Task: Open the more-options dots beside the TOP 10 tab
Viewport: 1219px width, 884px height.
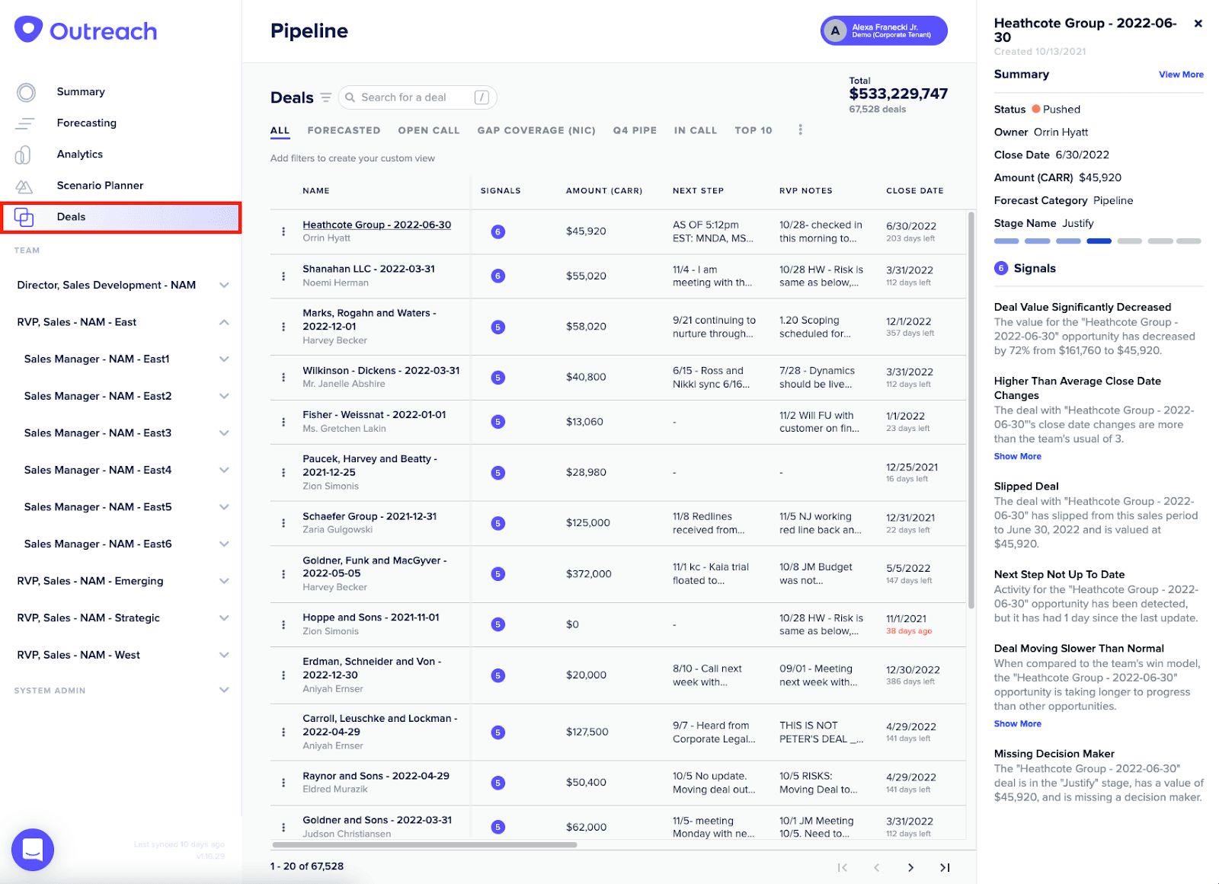Action: click(800, 130)
